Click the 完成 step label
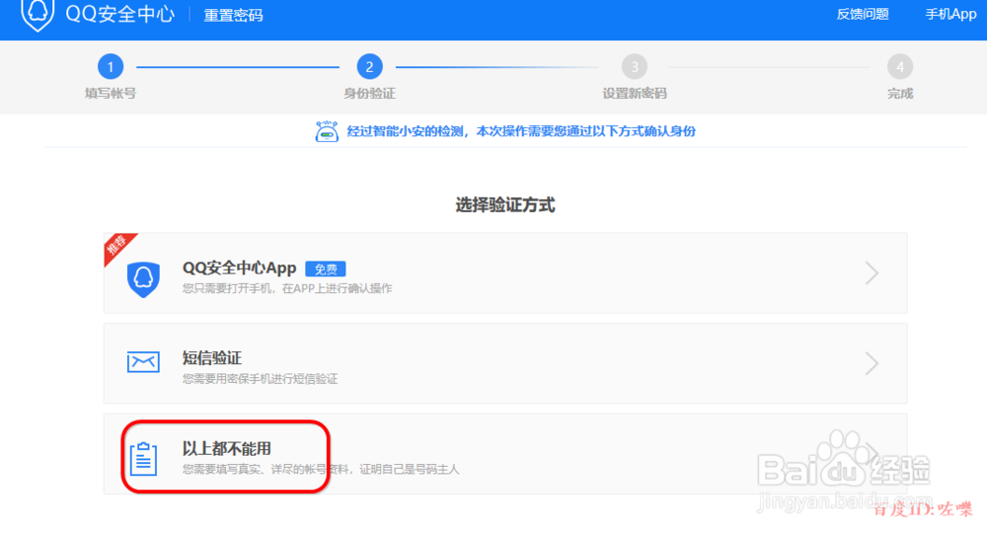 pos(900,93)
